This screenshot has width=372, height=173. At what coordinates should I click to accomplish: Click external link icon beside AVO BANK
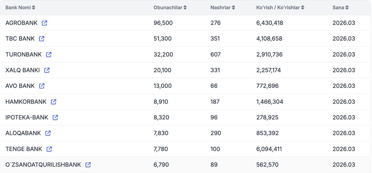tap(42, 86)
